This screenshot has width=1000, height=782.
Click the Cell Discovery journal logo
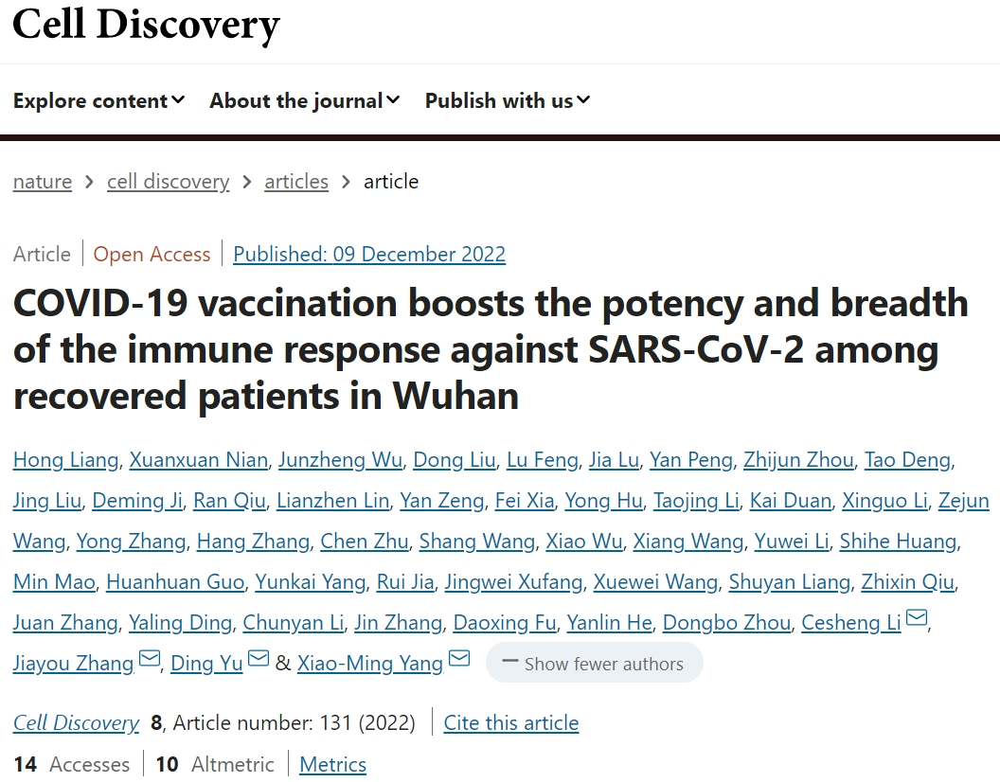coord(146,25)
